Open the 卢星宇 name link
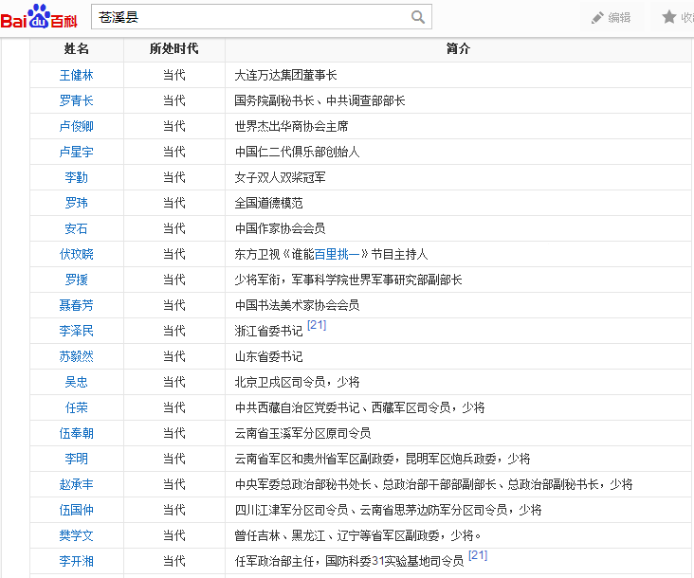This screenshot has width=694, height=578. tap(77, 152)
